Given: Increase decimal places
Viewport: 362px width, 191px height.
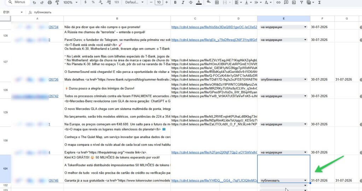Looking at the screenshot, I should tap(109, 2).
